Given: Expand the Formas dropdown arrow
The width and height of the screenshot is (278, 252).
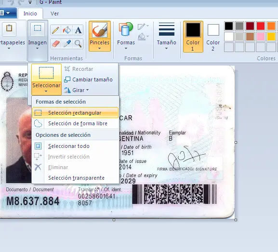Looking at the screenshot, I should point(126,48).
